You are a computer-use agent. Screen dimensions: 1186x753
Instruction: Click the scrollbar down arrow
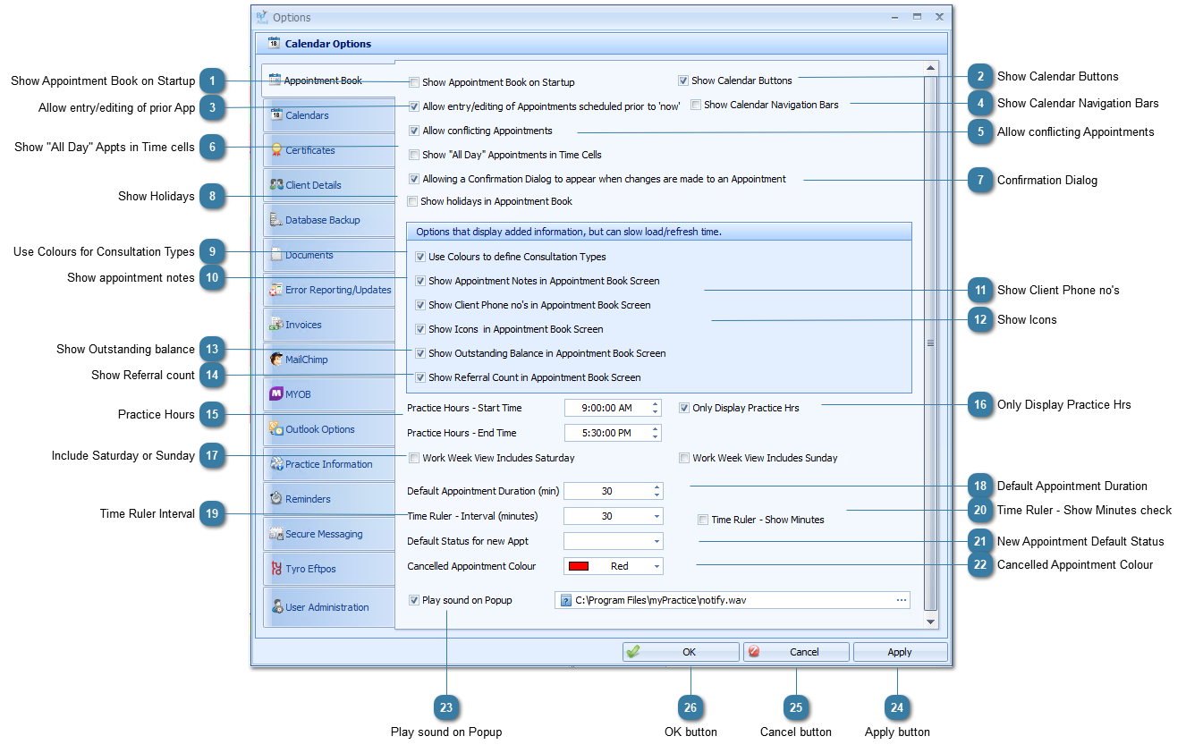(x=930, y=622)
